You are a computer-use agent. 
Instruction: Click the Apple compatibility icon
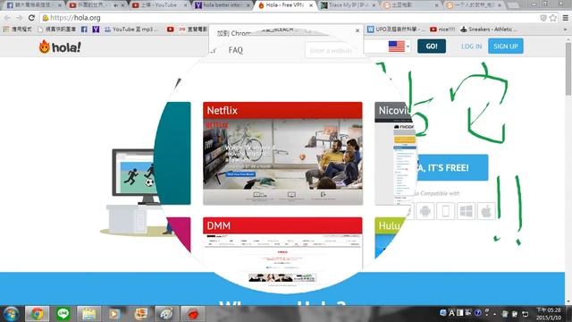486,211
